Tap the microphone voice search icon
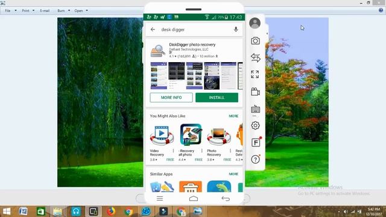 pyautogui.click(x=236, y=30)
